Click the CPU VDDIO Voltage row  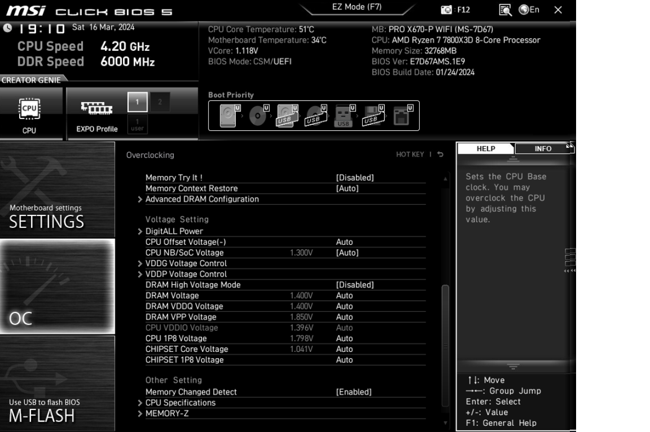[x=285, y=328]
